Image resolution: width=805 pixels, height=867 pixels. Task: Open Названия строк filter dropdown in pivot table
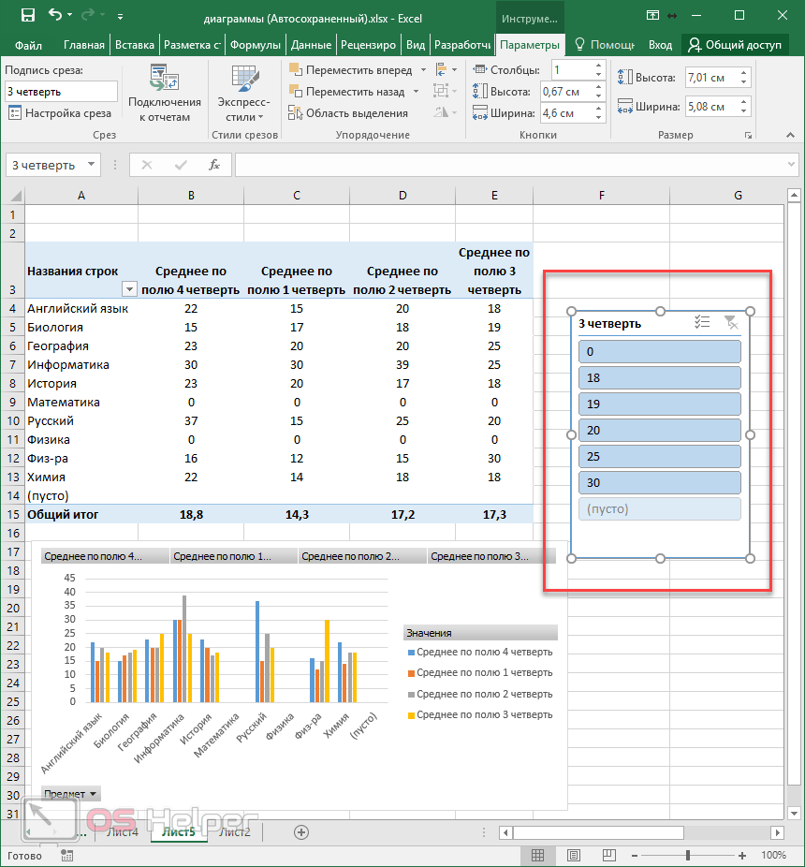click(x=129, y=290)
